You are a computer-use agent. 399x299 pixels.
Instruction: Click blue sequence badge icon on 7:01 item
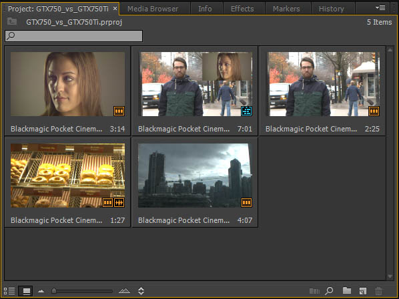(247, 111)
